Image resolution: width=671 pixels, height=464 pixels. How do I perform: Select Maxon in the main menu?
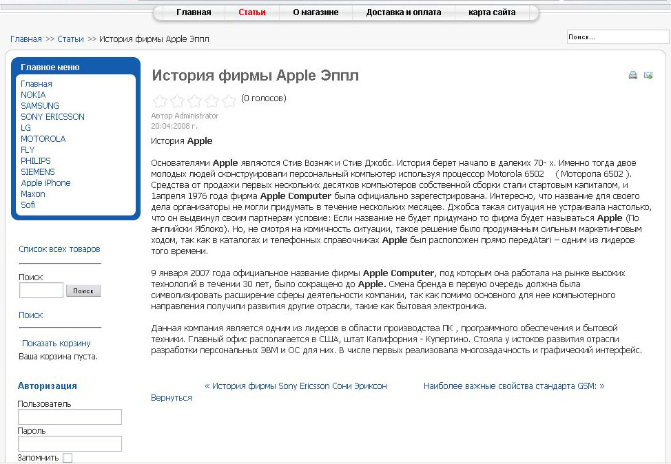click(x=33, y=194)
